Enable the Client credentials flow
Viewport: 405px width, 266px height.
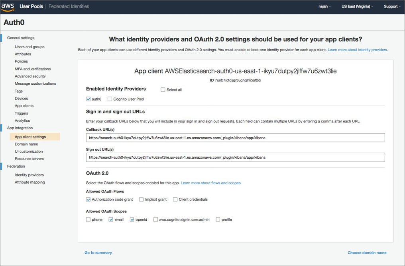pyautogui.click(x=174, y=199)
